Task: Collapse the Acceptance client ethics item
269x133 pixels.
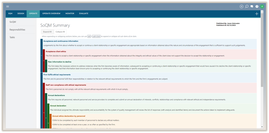Action: (x=44, y=61)
